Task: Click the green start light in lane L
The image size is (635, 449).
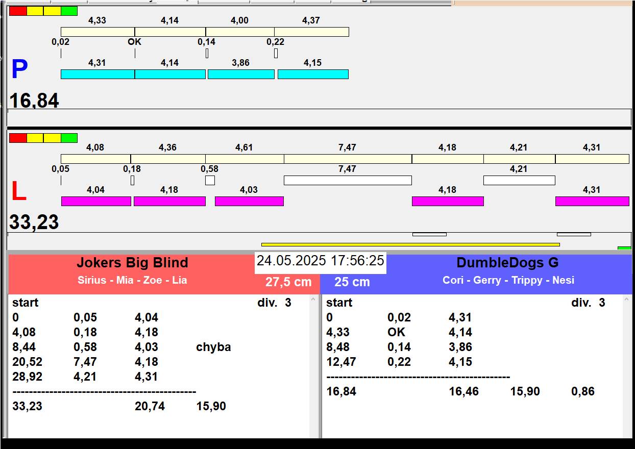Action: [x=69, y=138]
